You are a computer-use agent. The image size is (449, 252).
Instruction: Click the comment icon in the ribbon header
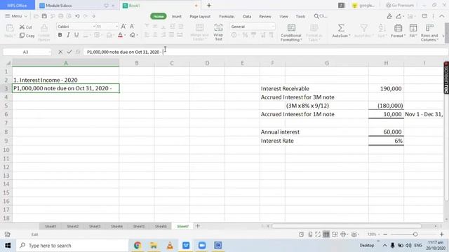click(x=424, y=16)
